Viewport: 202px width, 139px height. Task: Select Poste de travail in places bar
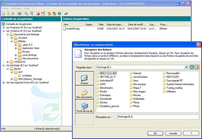point(85,107)
